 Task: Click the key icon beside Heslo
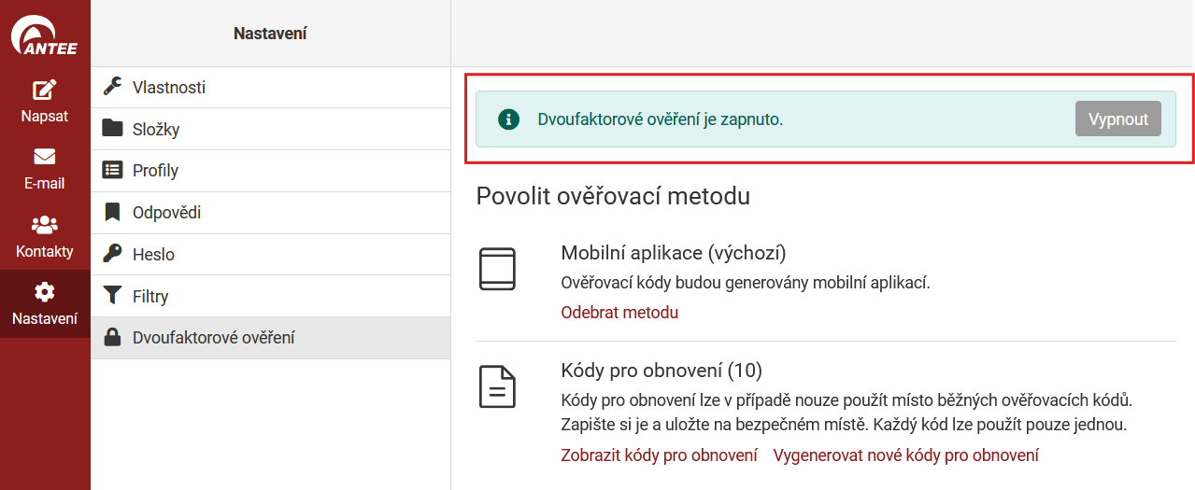(113, 254)
